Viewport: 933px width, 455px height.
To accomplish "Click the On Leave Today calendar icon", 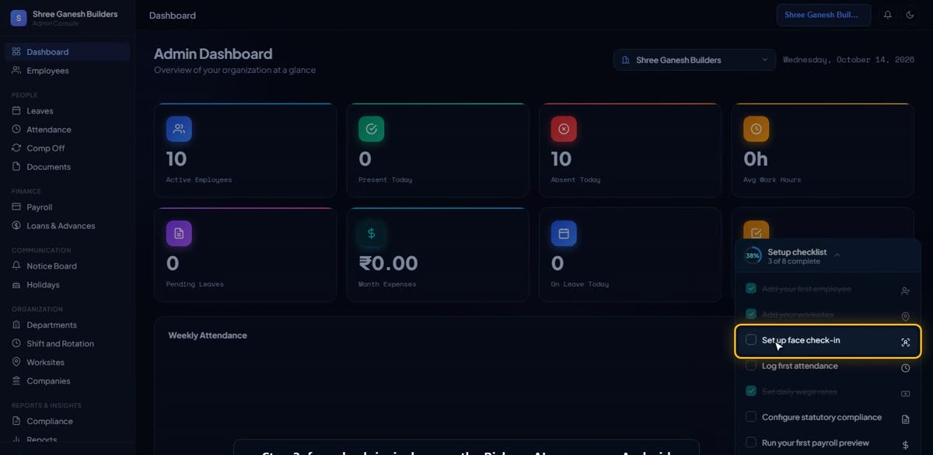I will [564, 233].
